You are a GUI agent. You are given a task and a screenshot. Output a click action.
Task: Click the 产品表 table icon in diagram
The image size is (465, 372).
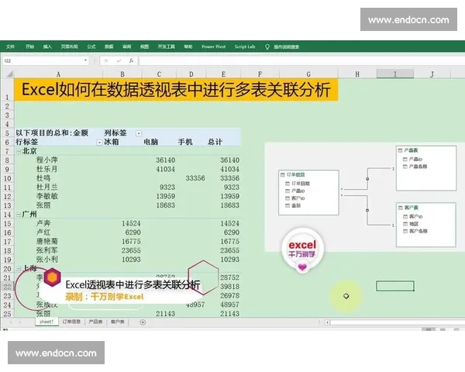point(400,150)
